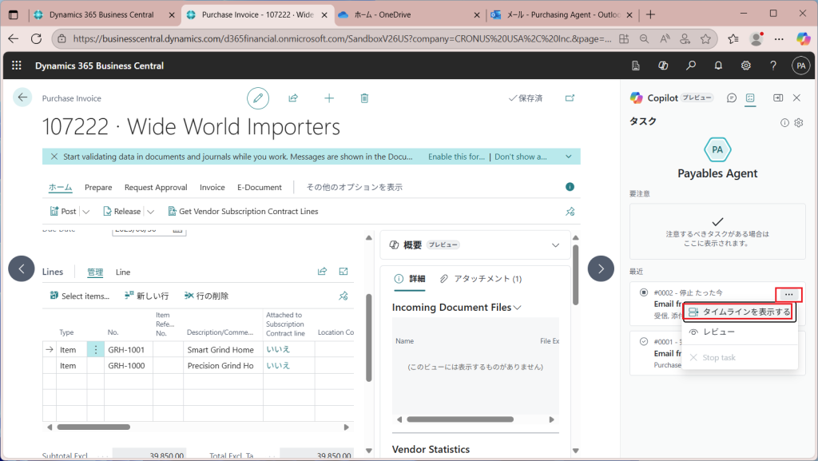This screenshot has width=818, height=461.
Task: Open the invoice in a new window icon
Action: [570, 98]
